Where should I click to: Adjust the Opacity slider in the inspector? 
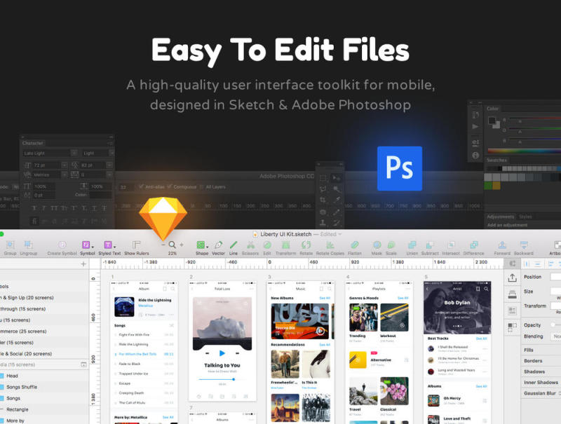coord(553,324)
